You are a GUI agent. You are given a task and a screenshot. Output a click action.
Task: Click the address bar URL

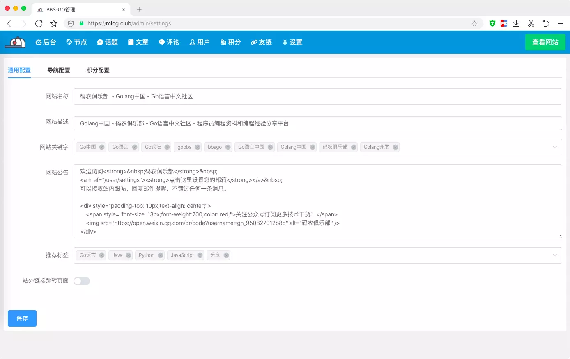coord(129,23)
